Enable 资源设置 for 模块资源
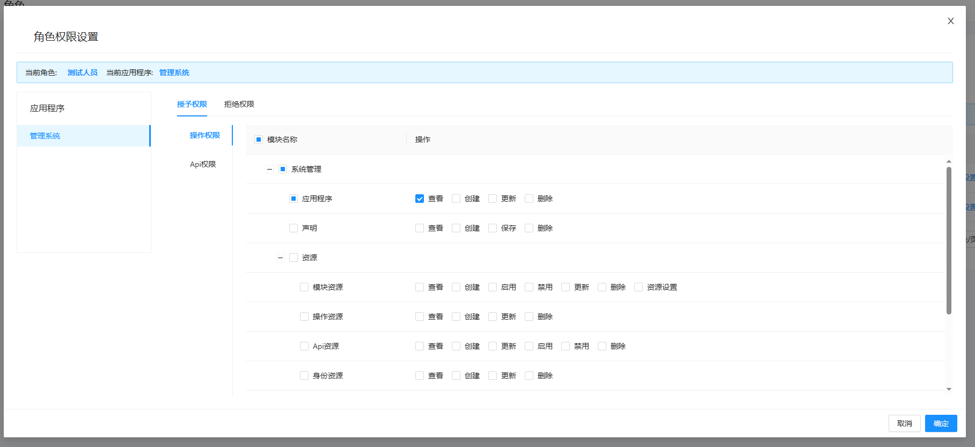Viewport: 975px width, 447px height. 639,287
